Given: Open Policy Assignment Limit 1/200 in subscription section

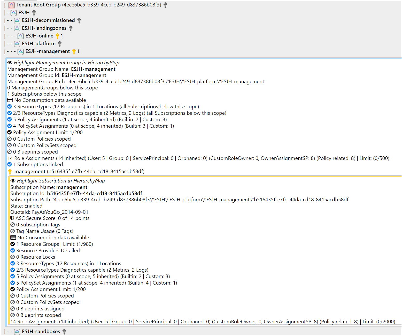Looking at the screenshot, I should pyautogui.click(x=48, y=289).
